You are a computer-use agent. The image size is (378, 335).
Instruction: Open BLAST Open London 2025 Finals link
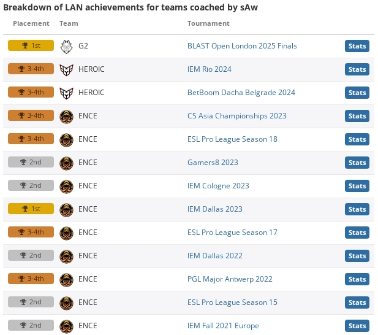[x=242, y=46]
